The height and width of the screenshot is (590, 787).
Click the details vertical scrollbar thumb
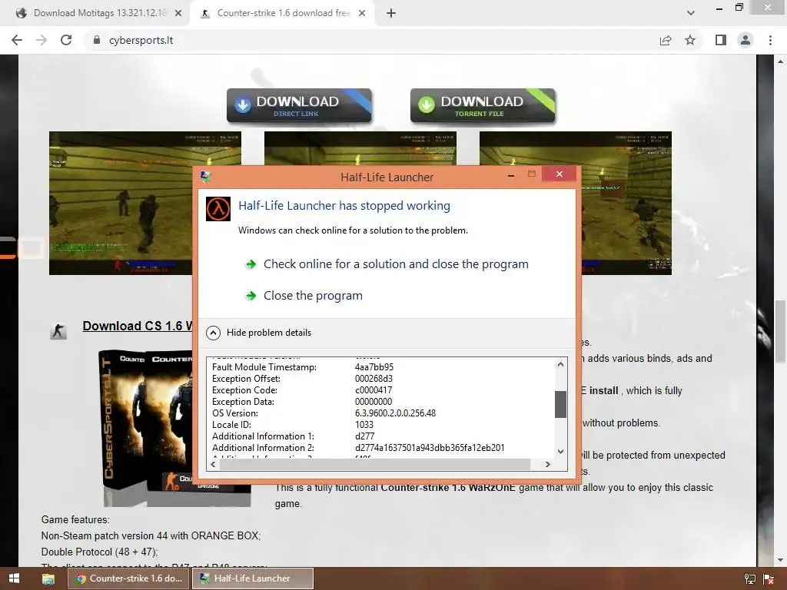click(560, 404)
